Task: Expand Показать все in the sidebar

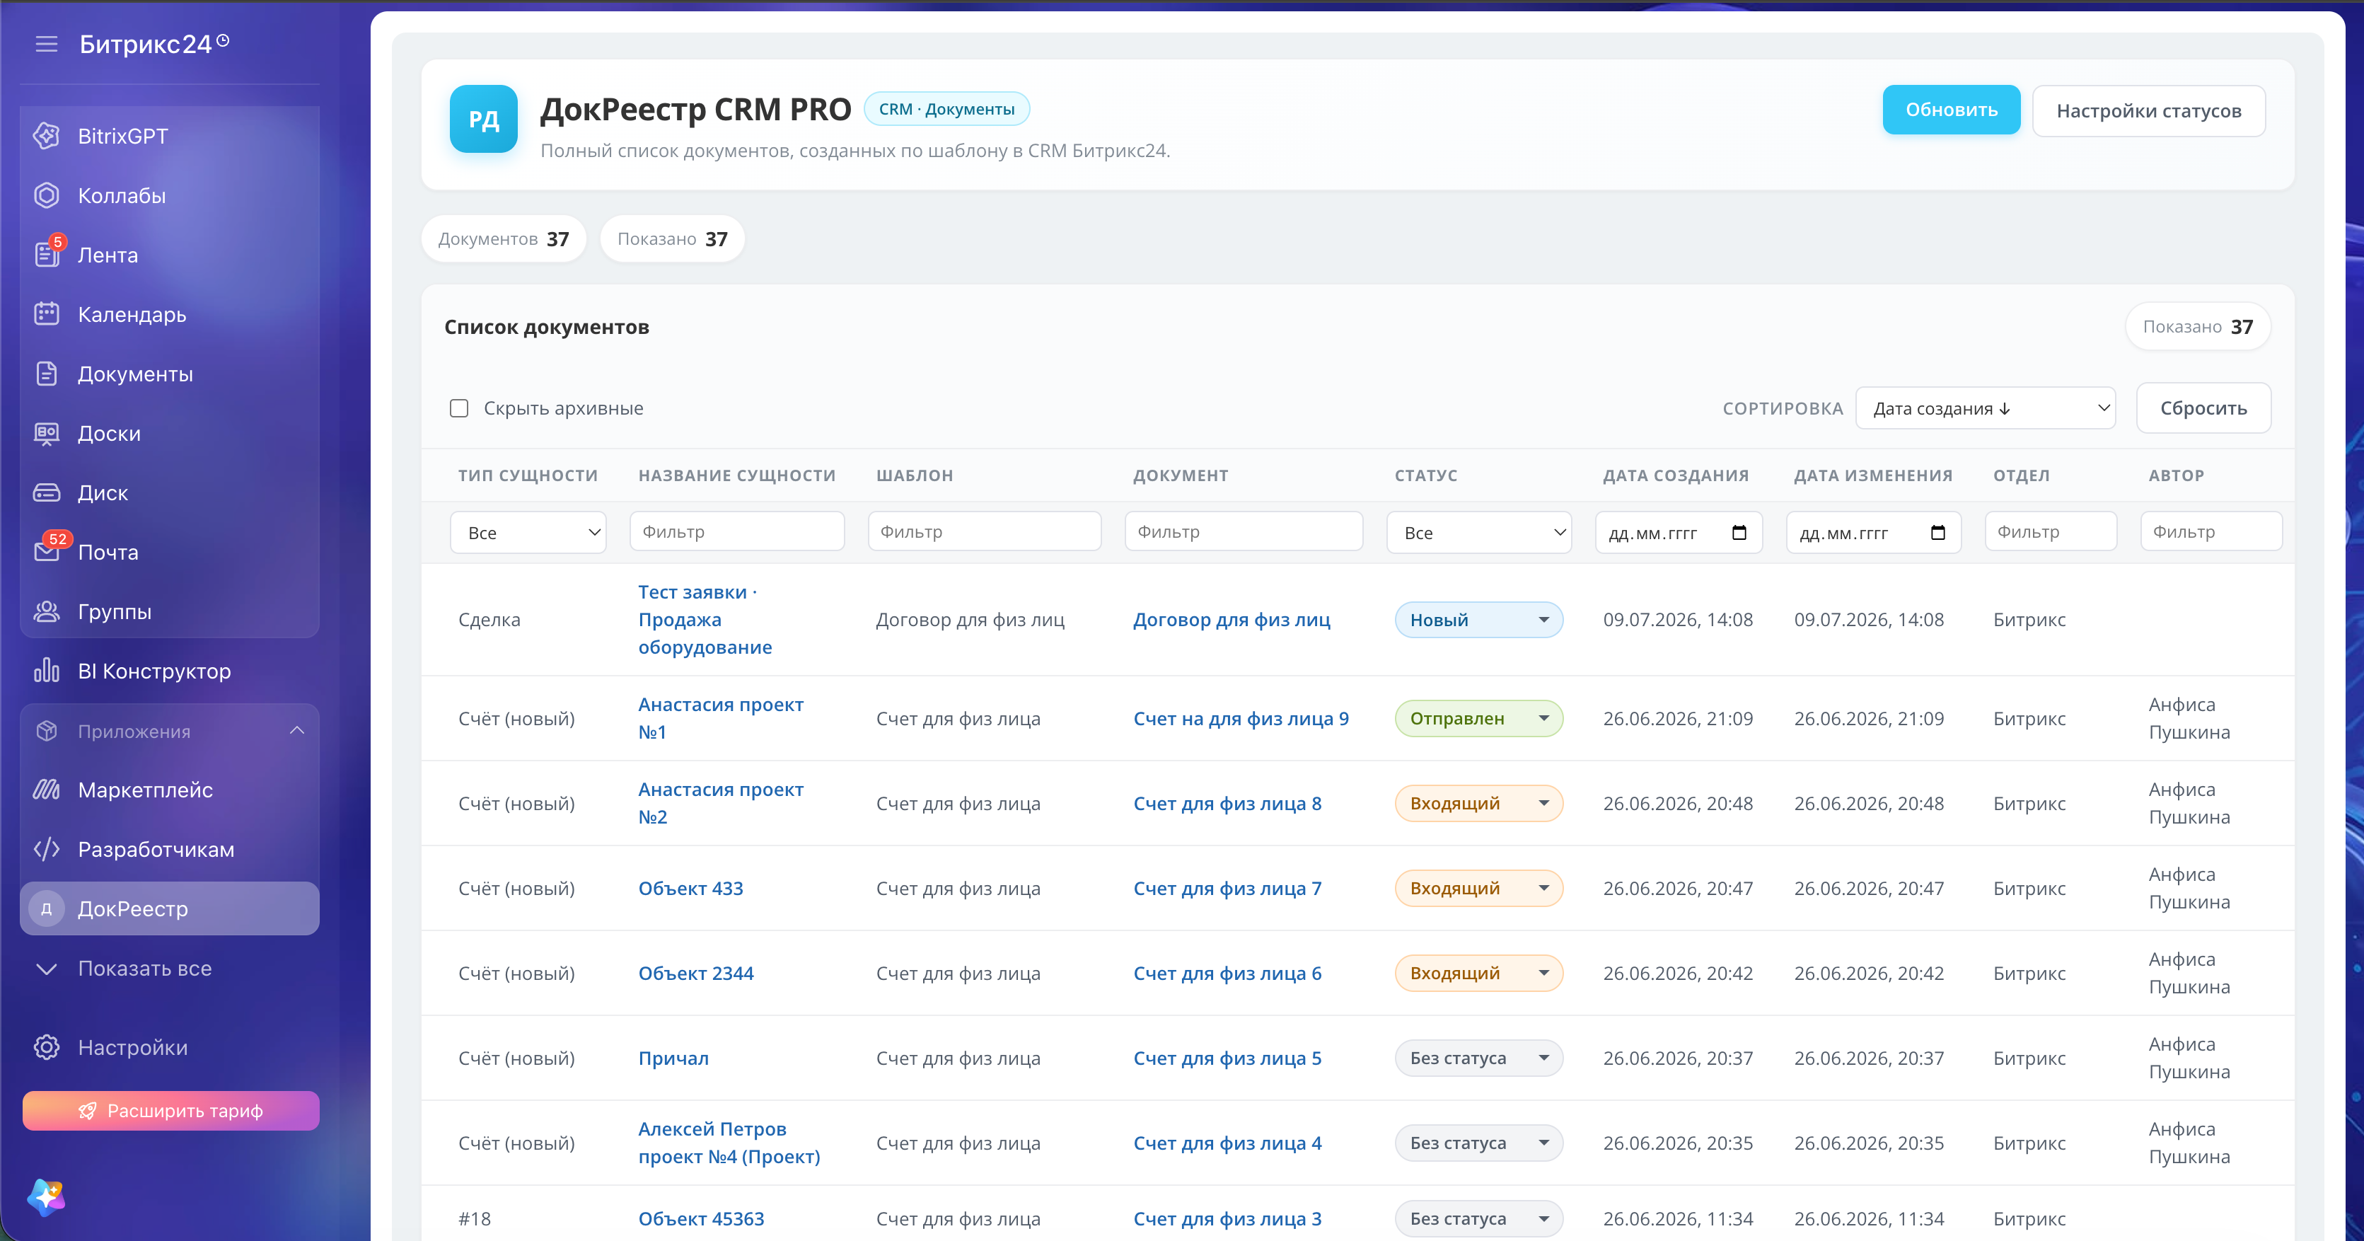Action: tap(144, 969)
